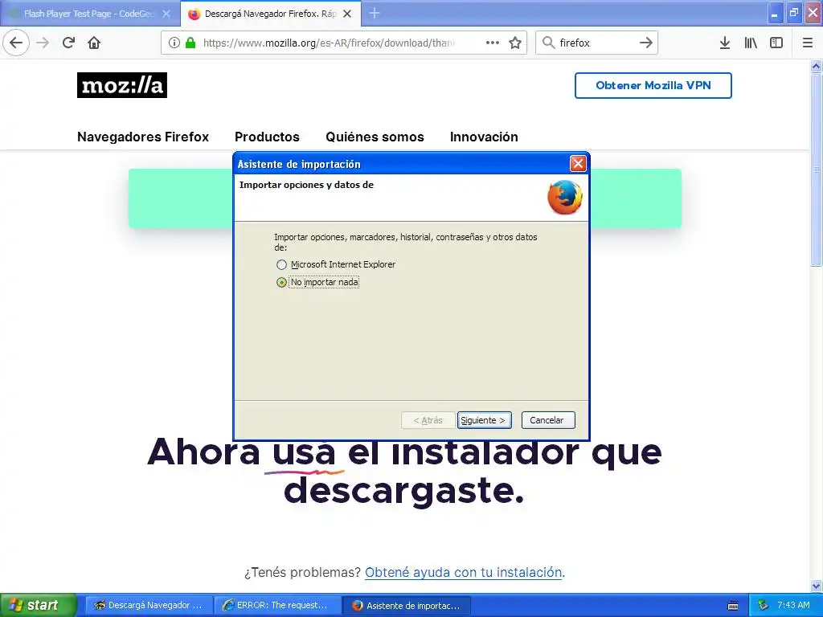Open the Firefox home page icon
The height and width of the screenshot is (617, 823).
[94, 43]
